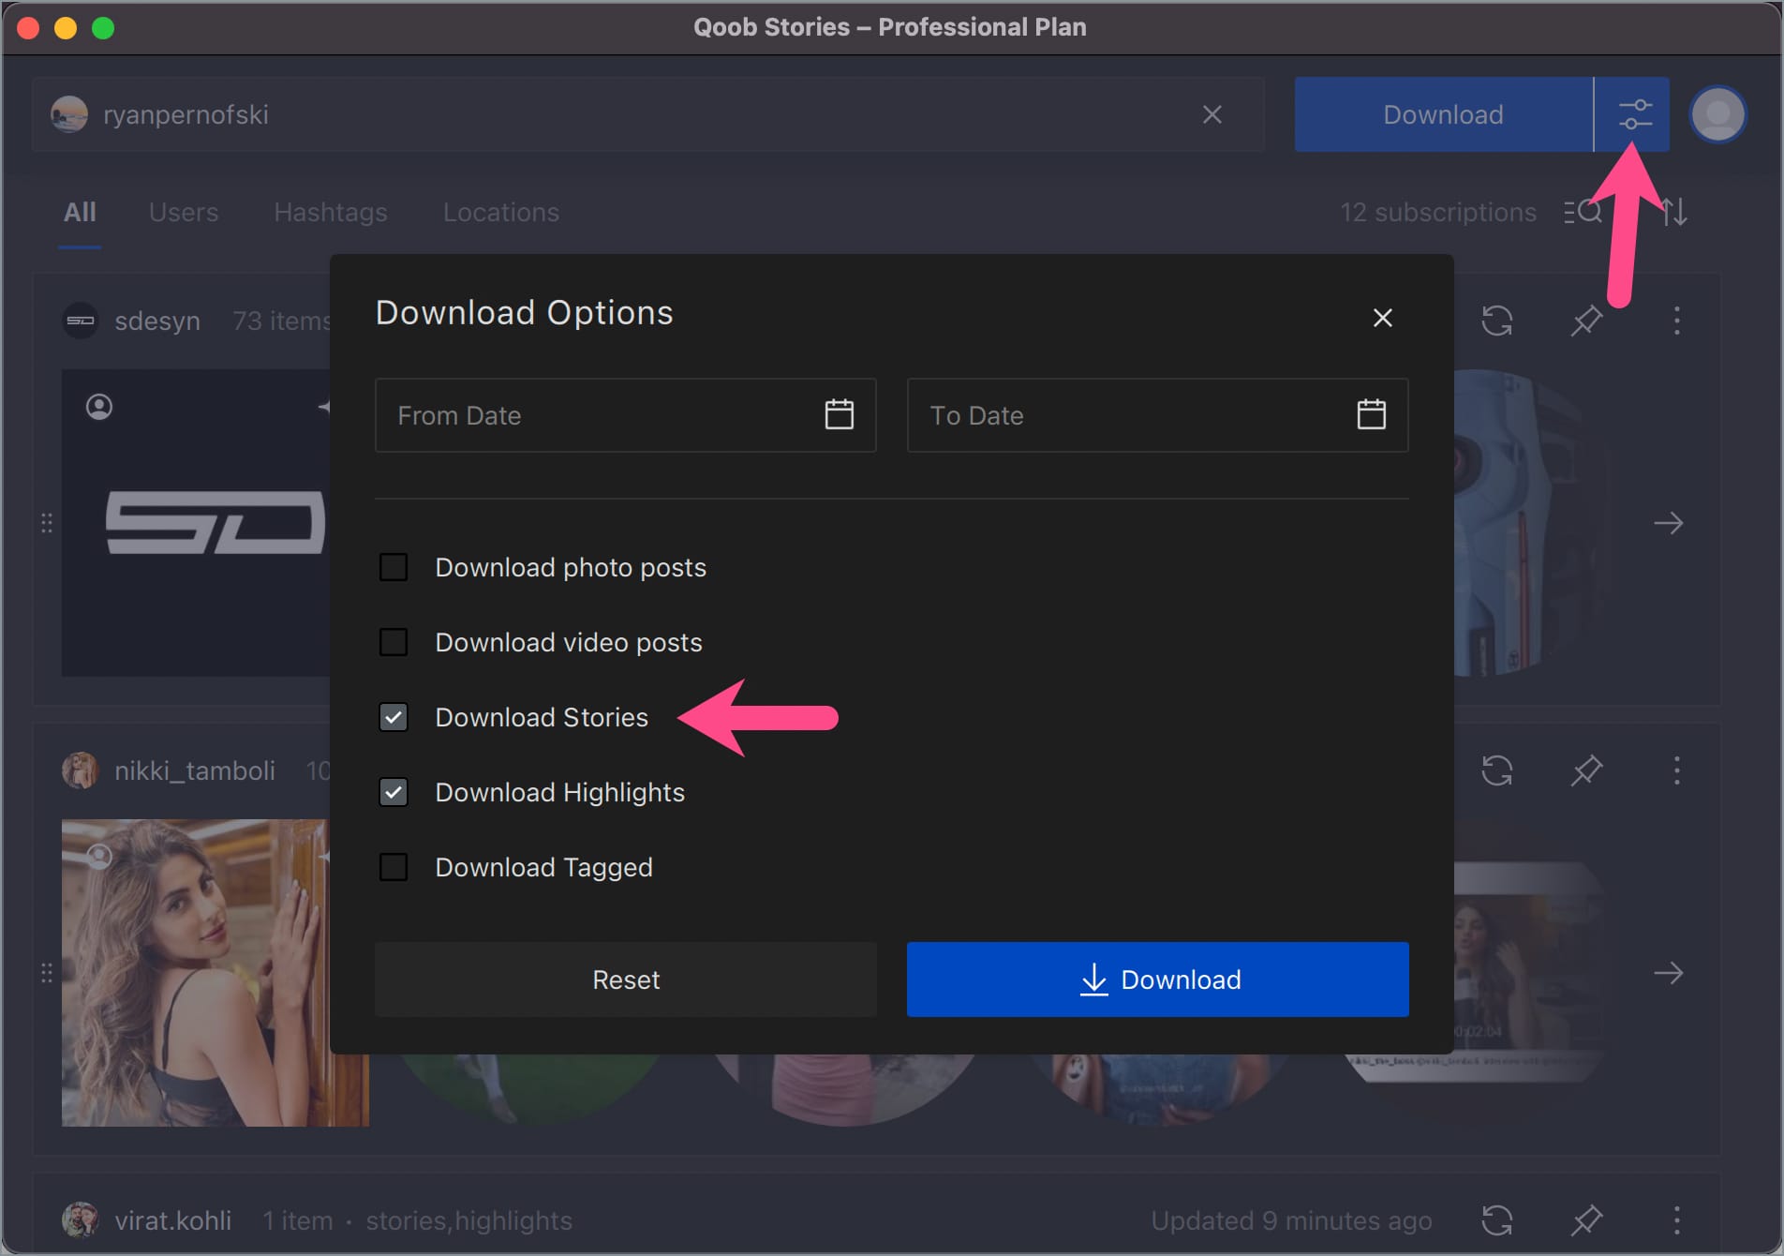1784x1256 pixels.
Task: Click Download button in options dialog
Action: point(1158,979)
